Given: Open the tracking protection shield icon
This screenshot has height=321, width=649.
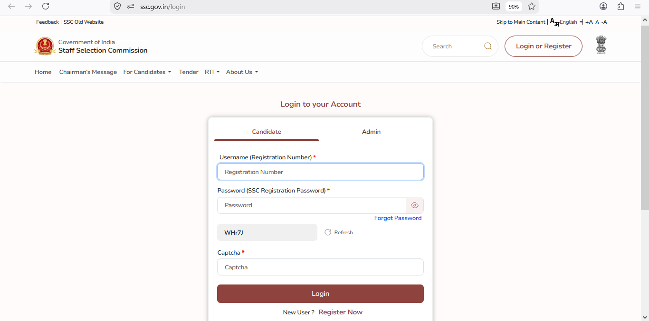Looking at the screenshot, I should coord(117,7).
